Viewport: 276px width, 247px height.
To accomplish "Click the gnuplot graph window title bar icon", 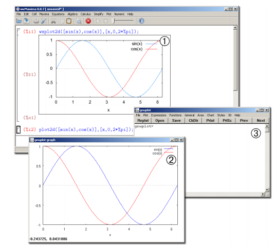I will point(32,140).
